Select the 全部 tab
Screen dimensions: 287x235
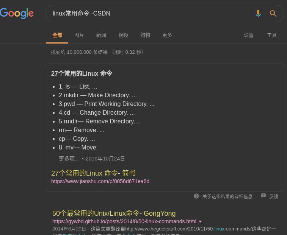pyautogui.click(x=57, y=35)
